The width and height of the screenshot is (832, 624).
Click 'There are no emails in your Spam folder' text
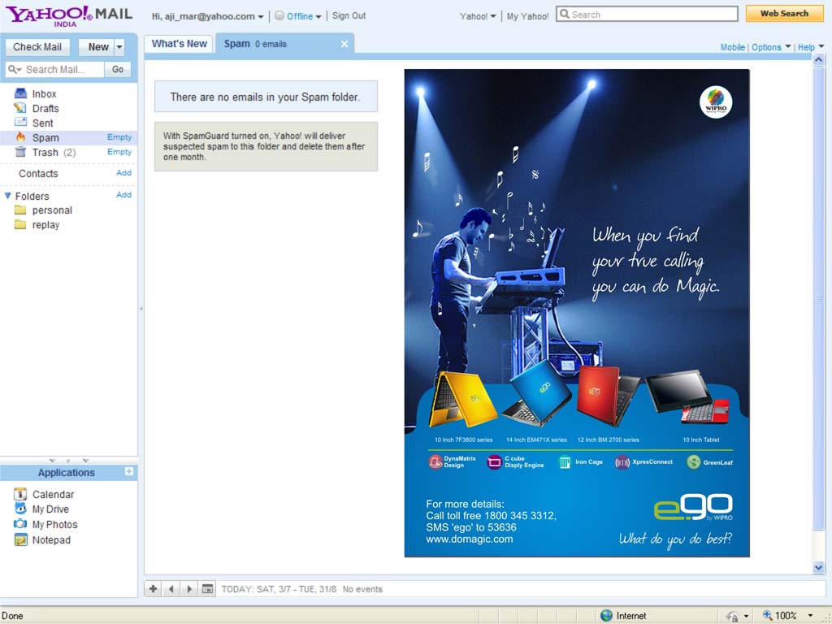click(266, 97)
